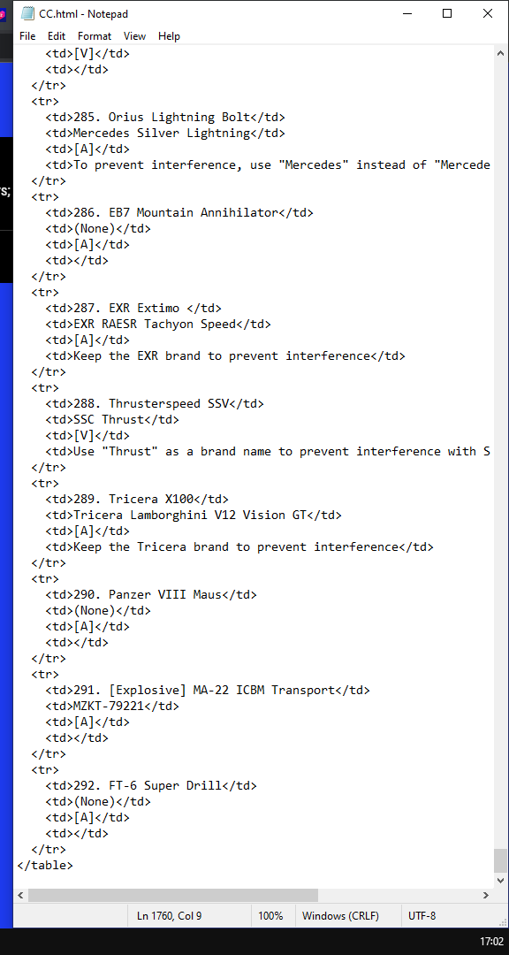Click the vertical scrollbar down arrow
The image size is (509, 955).
500,880
